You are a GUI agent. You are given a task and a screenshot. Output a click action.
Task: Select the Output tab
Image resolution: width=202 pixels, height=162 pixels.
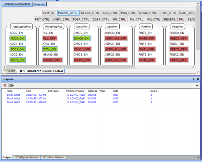(x=7, y=157)
